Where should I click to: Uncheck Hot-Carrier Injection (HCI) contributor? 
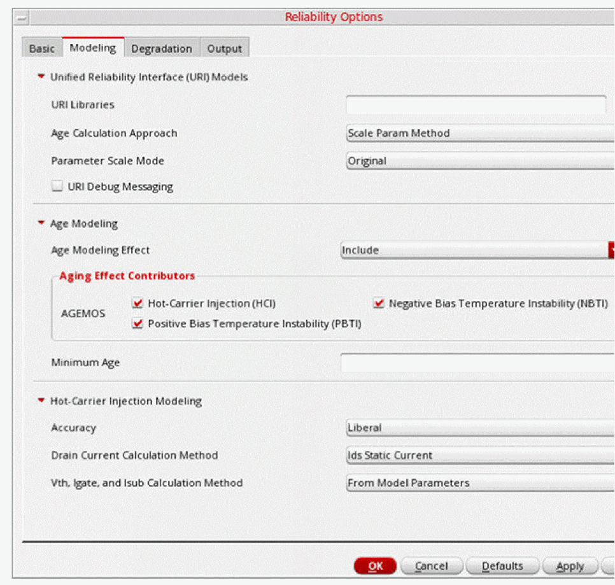[x=138, y=304]
